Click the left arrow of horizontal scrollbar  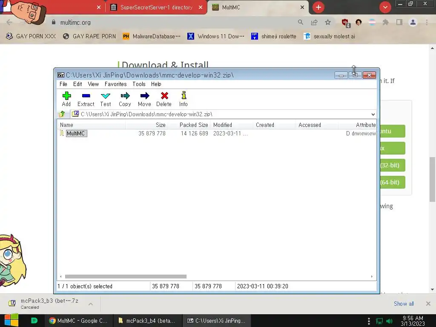[x=60, y=276]
